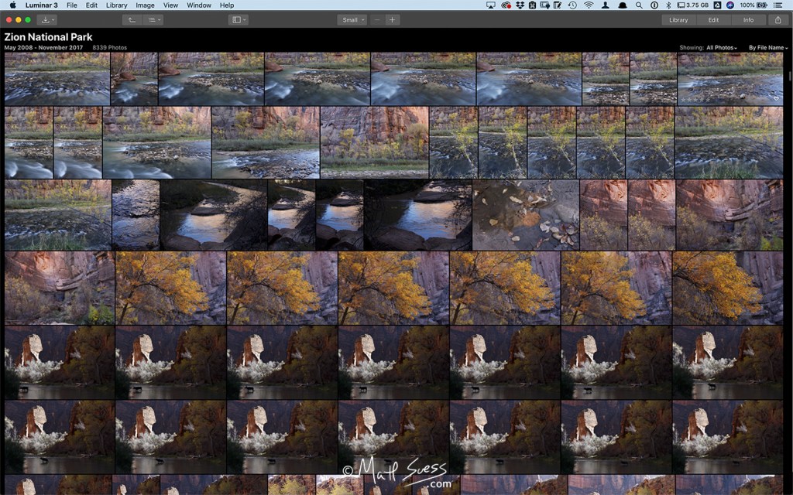The width and height of the screenshot is (793, 495).
Task: Open the Library menu in menu bar
Action: pyautogui.click(x=116, y=5)
